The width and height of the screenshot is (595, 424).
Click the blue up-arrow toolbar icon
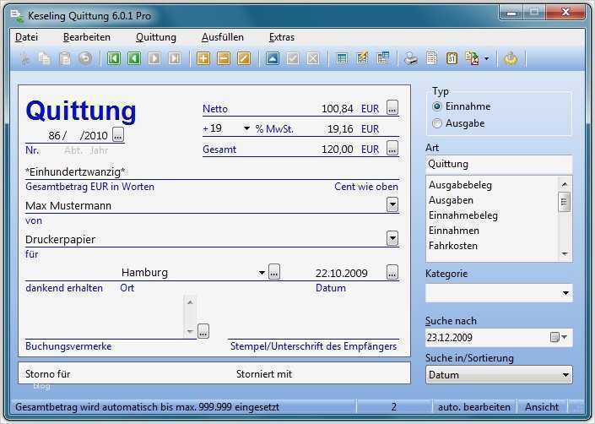[x=273, y=58]
